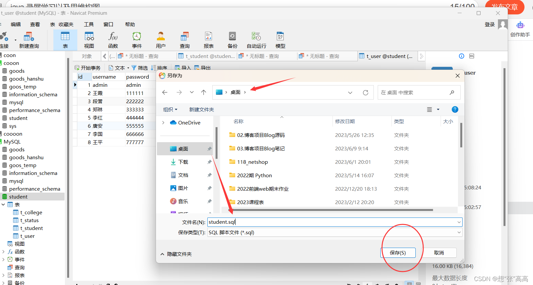Open the file name dropdown arrow
This screenshot has height=285, width=533.
pos(459,222)
